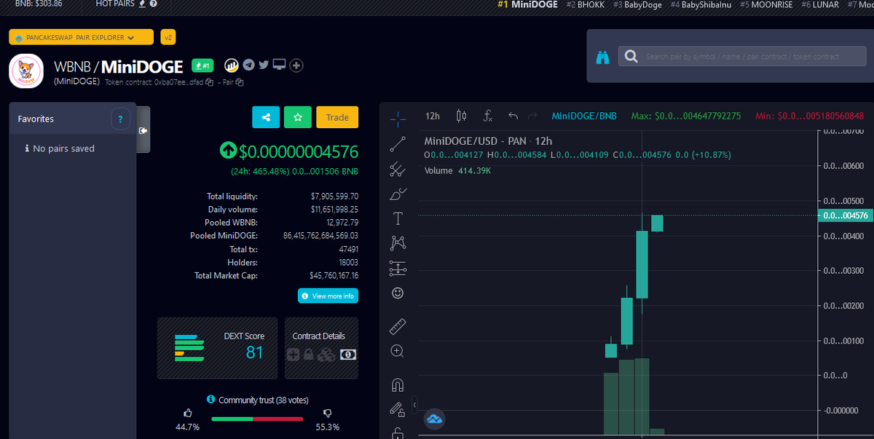Open hot pair #2 BHOKK
Image resolution: width=874 pixels, height=439 pixels.
pos(586,4)
